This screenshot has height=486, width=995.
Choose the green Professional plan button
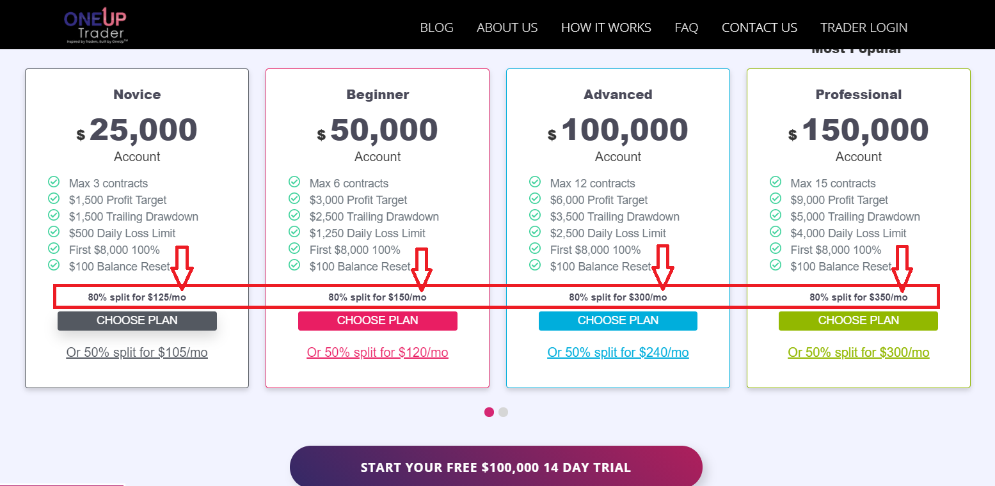[x=858, y=320]
